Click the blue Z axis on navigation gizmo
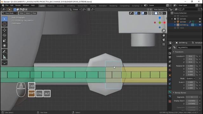Image resolution: width=203 pixels, height=114 pixels. tap(160, 18)
